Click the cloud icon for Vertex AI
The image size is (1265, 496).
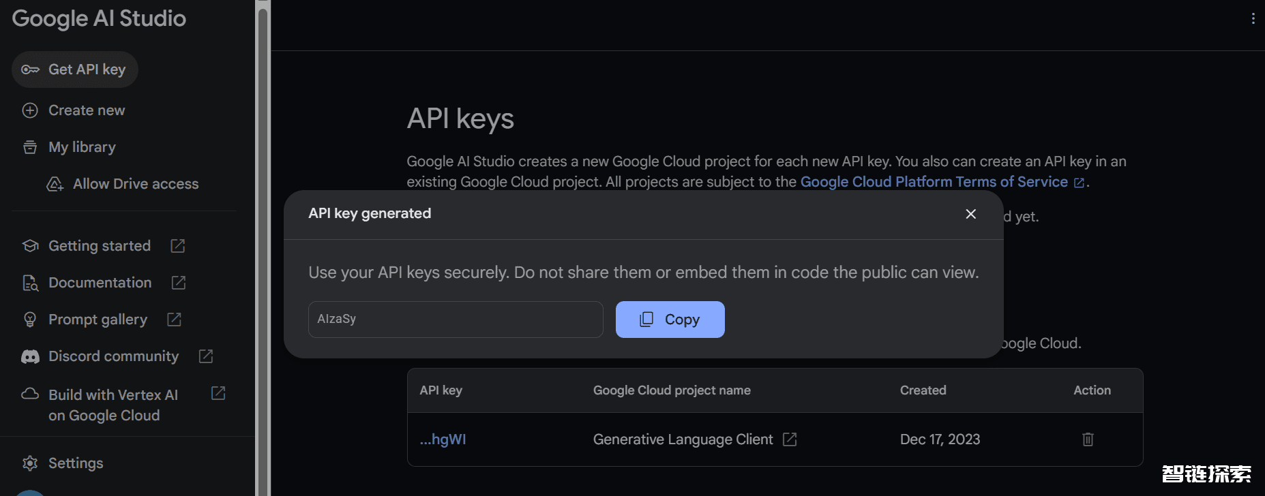30,394
